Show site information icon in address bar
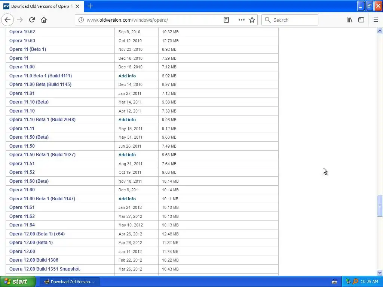Image resolution: width=383 pixels, height=287 pixels. click(81, 20)
